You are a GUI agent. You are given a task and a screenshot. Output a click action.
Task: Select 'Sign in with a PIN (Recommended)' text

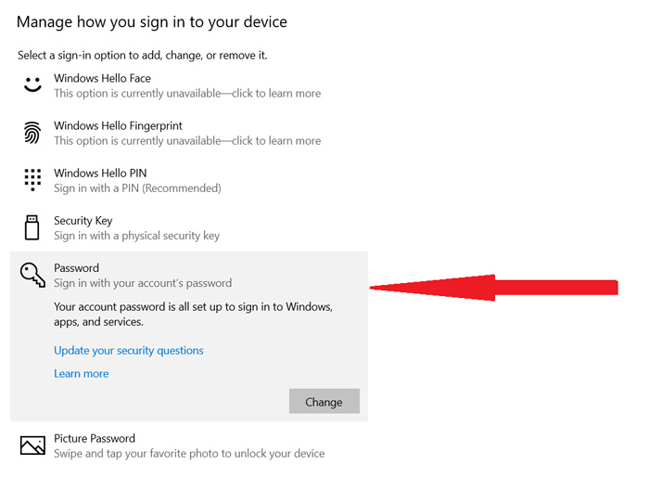pos(137,188)
